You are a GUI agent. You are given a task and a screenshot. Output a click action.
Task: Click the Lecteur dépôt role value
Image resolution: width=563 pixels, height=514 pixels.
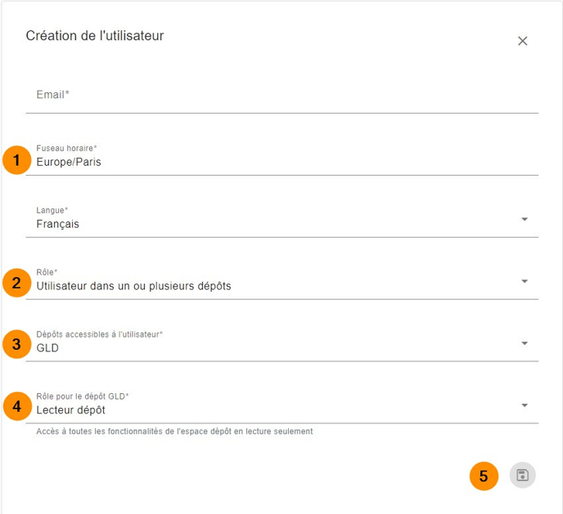(71, 410)
